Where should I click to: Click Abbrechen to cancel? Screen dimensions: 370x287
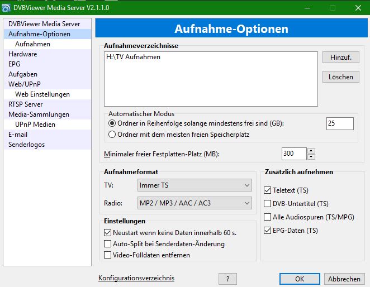tap(344, 279)
